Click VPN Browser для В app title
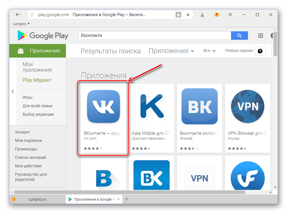The width and height of the screenshot is (287, 213). (x=247, y=133)
